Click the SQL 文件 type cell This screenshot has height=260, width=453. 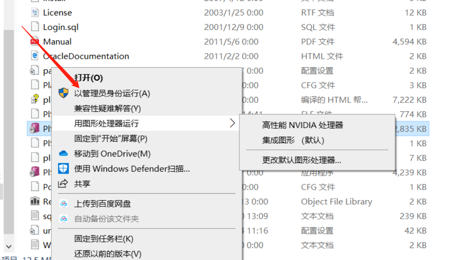coord(318,27)
